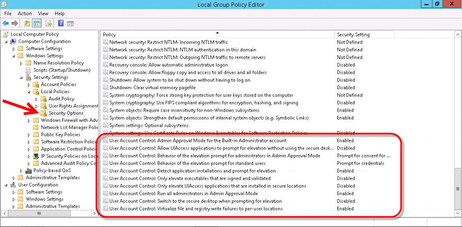Viewport: 462px width, 227px height.
Task: Click the Account Policies locked folder icon
Action: [36, 84]
